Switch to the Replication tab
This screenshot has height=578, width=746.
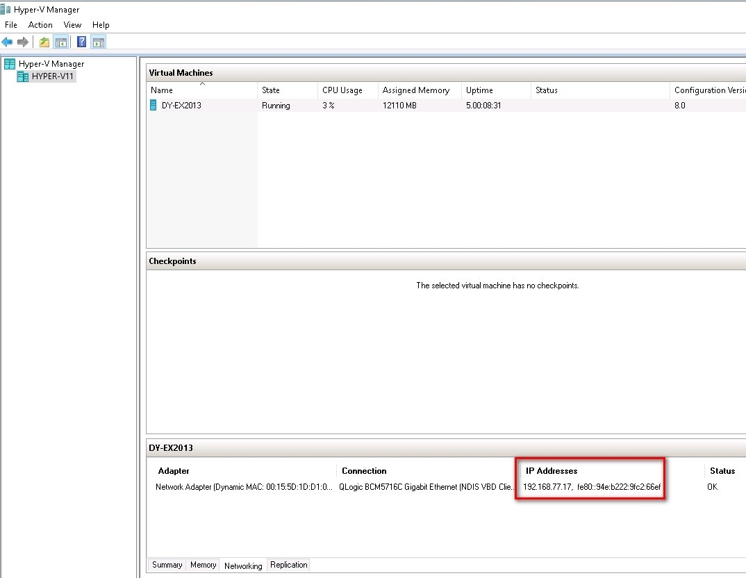[288, 565]
